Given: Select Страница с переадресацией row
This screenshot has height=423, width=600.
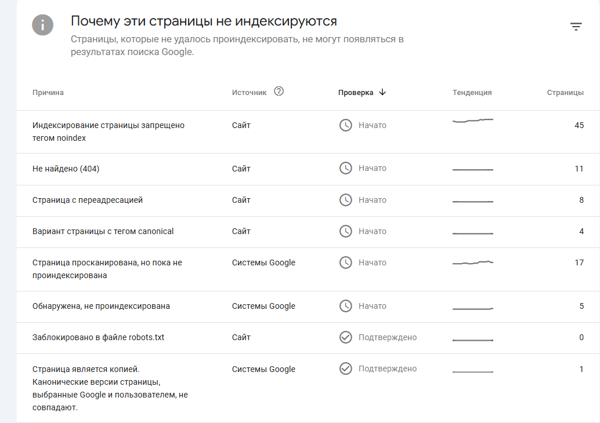Looking at the screenshot, I should click(x=88, y=200).
